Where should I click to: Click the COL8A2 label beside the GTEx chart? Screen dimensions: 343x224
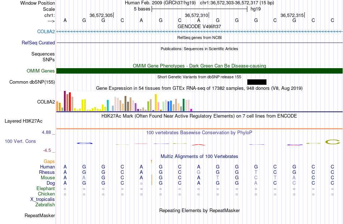[46, 102]
